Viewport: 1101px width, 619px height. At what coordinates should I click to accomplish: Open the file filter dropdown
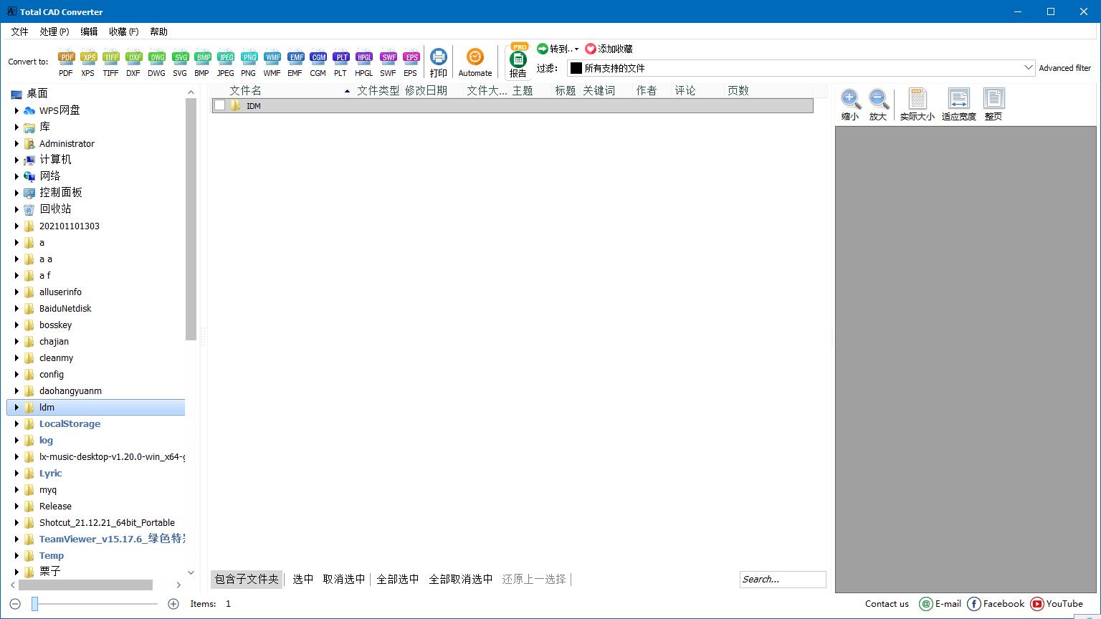(x=1029, y=68)
